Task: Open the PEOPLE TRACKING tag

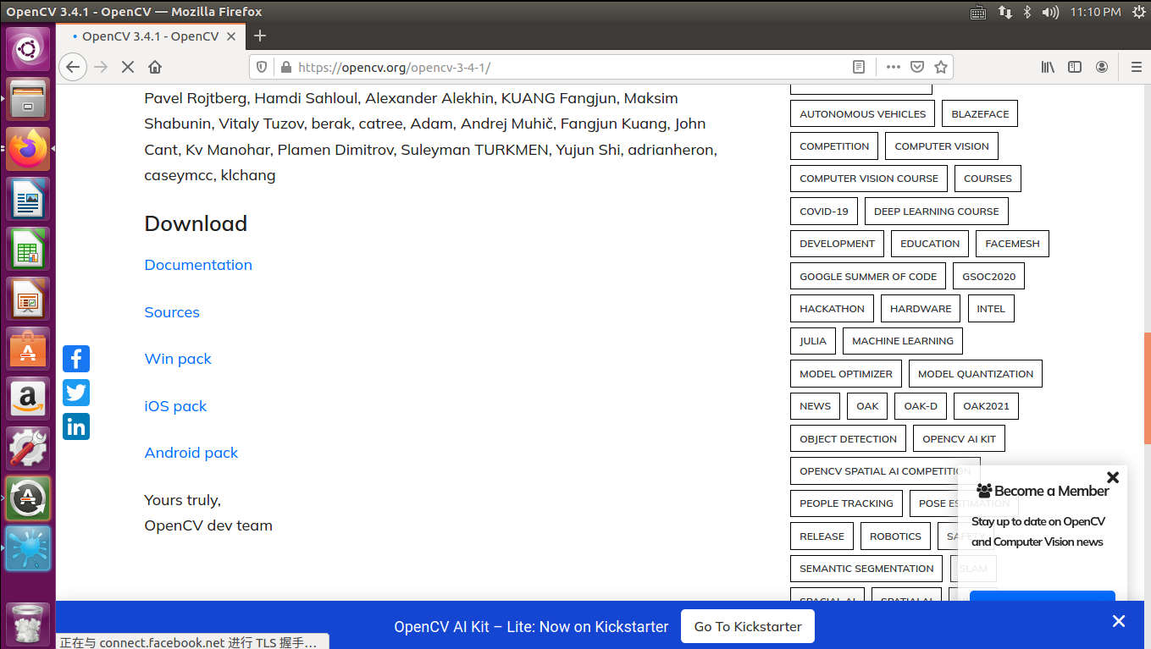Action: pyautogui.click(x=846, y=503)
